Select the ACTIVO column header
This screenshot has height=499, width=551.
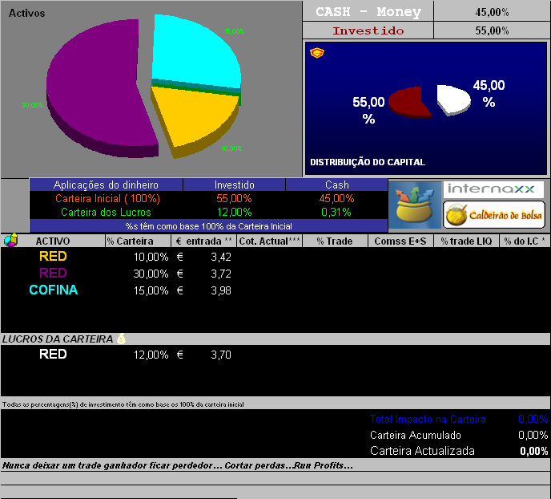tap(53, 241)
